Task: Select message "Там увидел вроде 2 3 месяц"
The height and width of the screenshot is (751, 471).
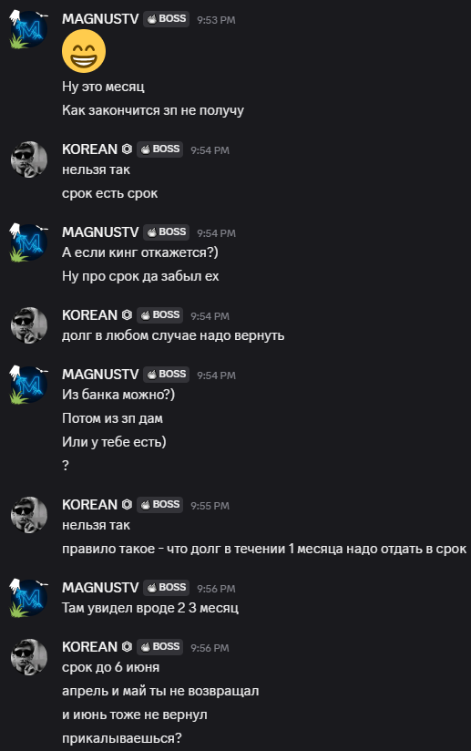Action: click(150, 608)
